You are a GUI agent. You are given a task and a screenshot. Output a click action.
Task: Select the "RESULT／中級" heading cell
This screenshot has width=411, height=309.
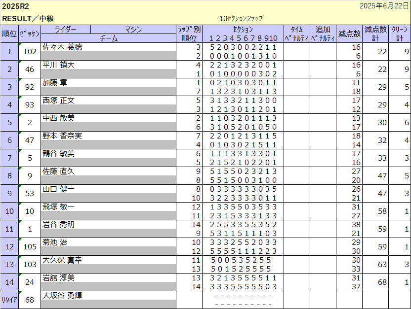(28, 19)
